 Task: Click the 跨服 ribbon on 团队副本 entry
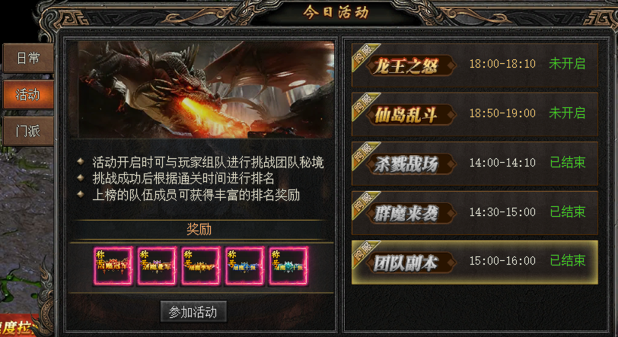pyautogui.click(x=364, y=253)
